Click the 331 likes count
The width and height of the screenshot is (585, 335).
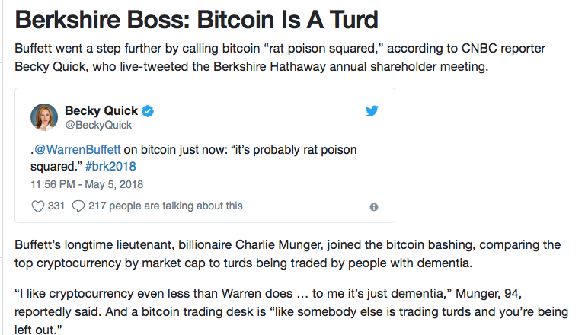pos(56,206)
